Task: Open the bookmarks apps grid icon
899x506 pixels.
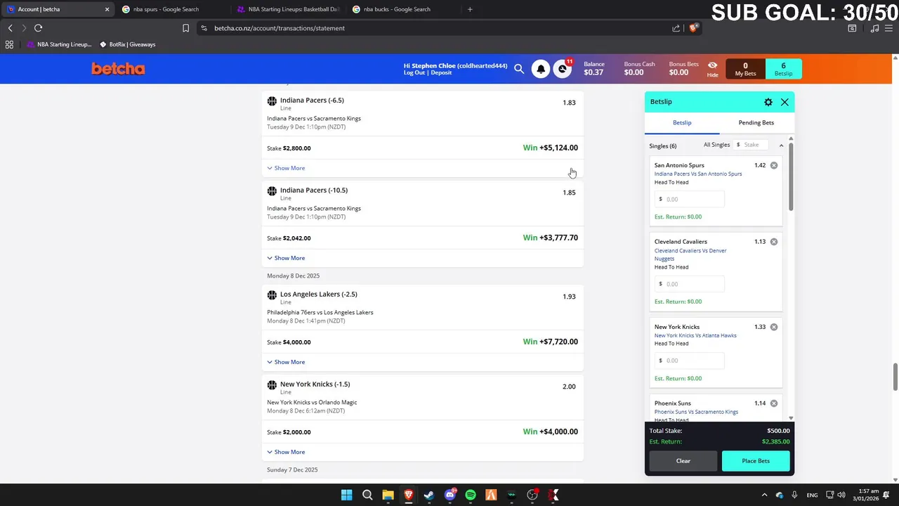Action: [x=9, y=44]
